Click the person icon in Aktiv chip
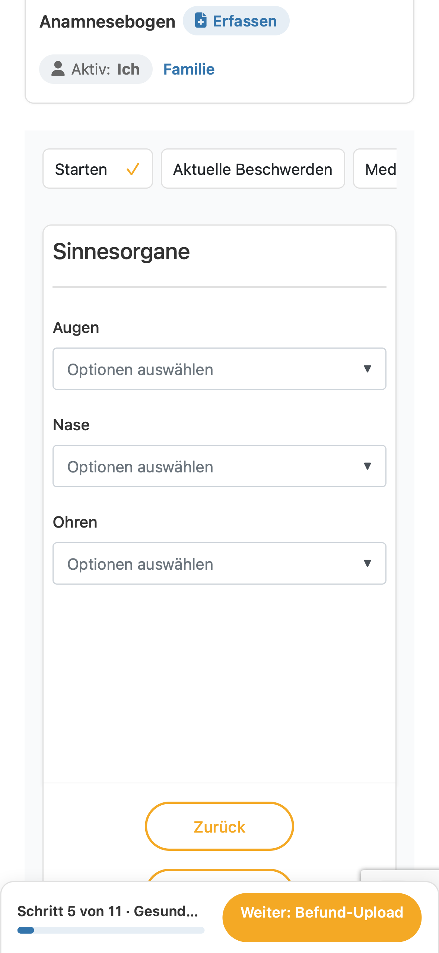 [58, 69]
